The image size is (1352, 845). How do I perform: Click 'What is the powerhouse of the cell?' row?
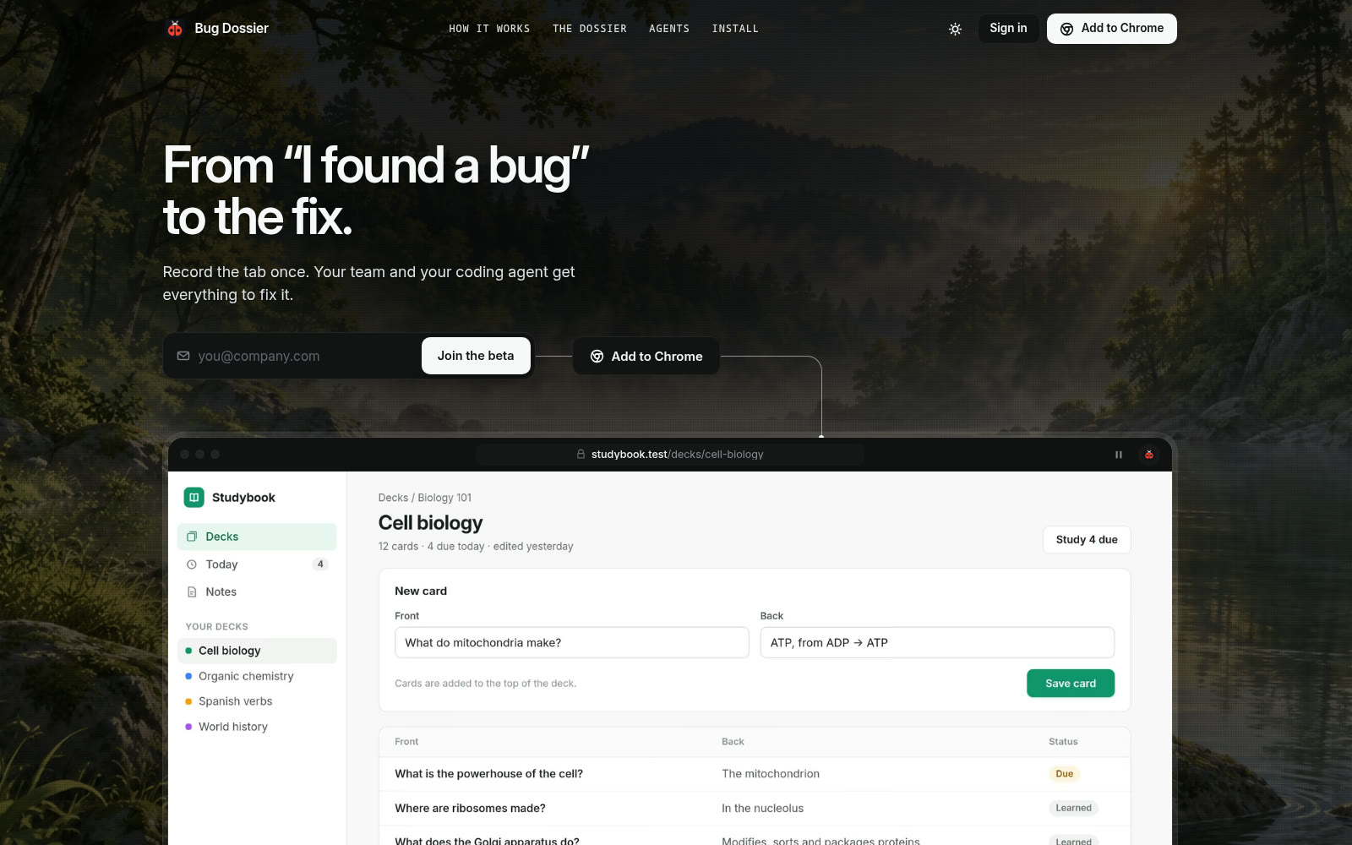(755, 774)
